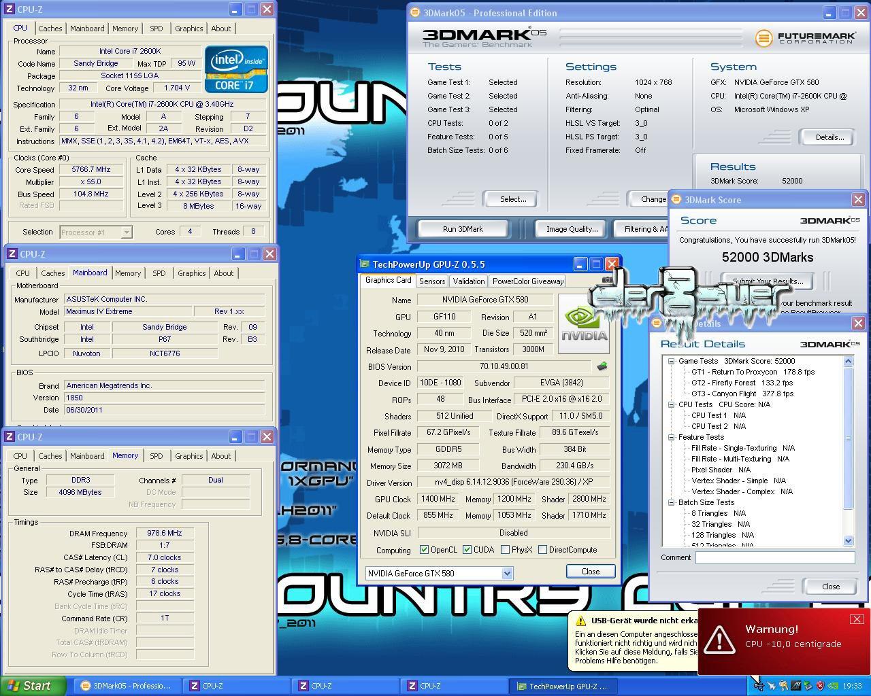Image resolution: width=871 pixels, height=696 pixels.
Task: Click the USB device tray icon
Action: coord(759,686)
